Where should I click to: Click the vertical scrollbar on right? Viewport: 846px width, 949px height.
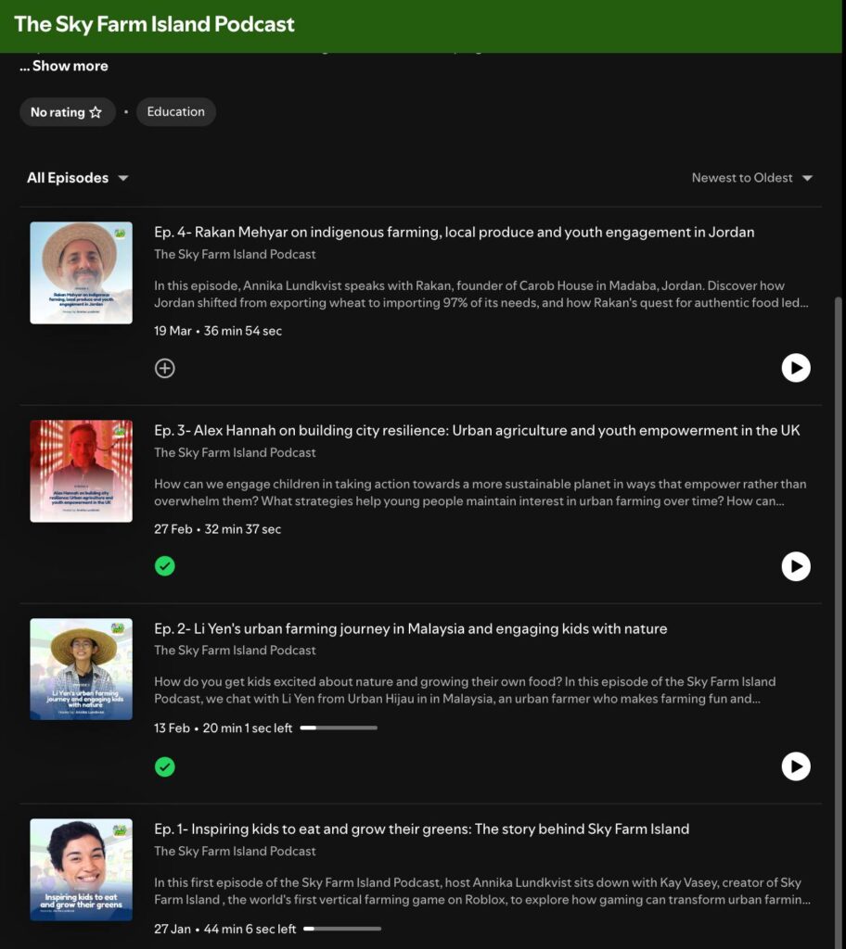click(x=840, y=556)
